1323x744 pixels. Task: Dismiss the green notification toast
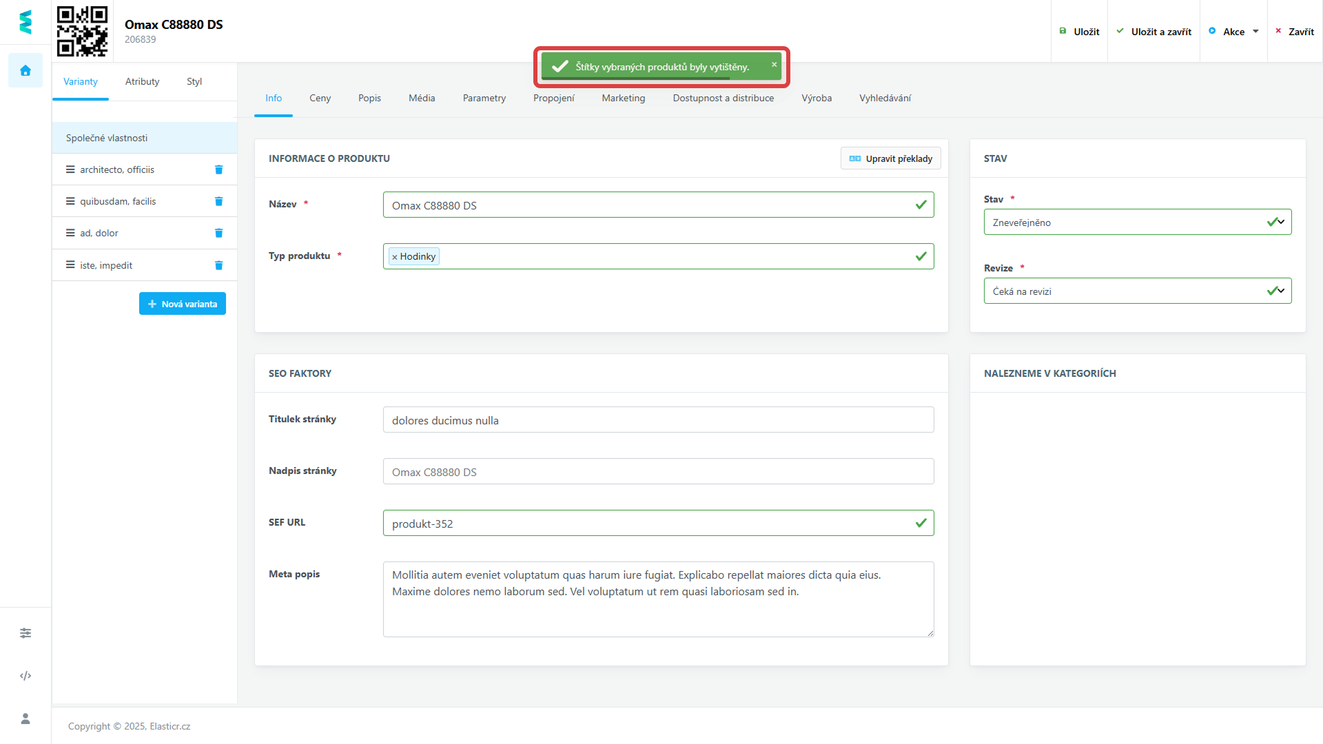[x=774, y=64]
